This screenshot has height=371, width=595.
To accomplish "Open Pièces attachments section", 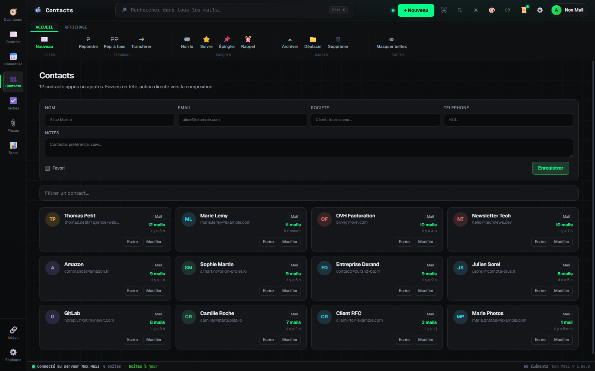I will point(13,126).
